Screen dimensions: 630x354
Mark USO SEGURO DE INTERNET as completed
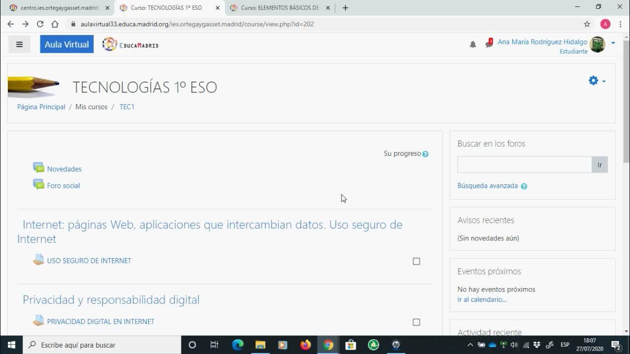(x=416, y=262)
